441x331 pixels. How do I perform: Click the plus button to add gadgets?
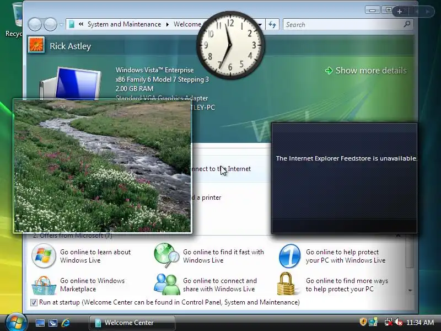399,12
